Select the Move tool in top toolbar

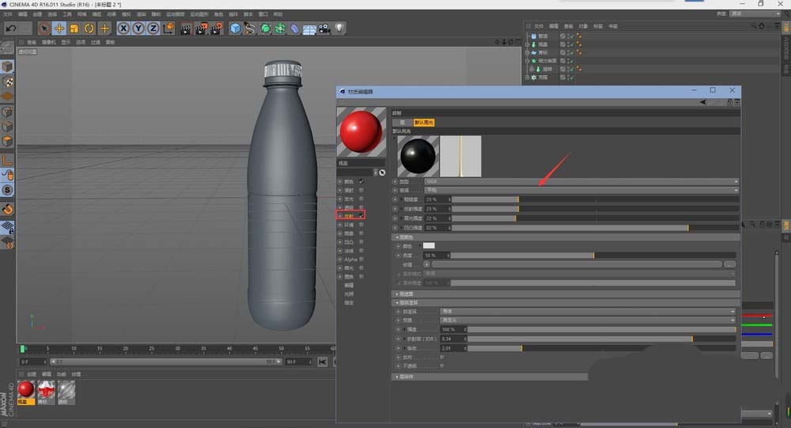click(x=59, y=28)
